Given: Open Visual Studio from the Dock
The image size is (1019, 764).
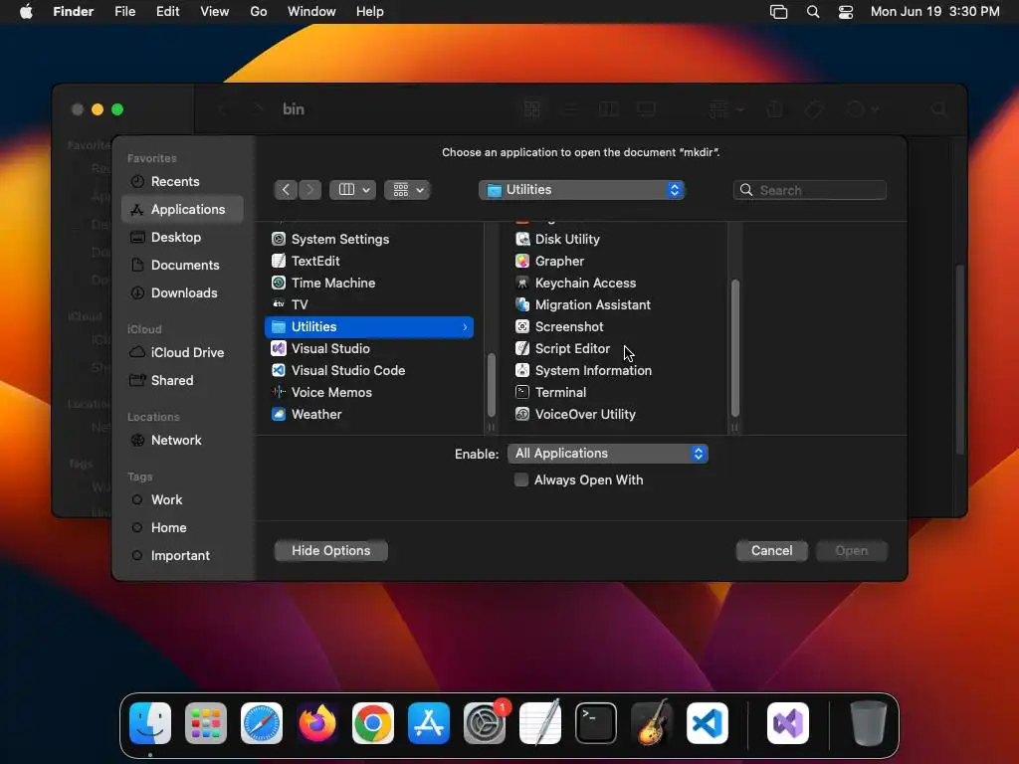Looking at the screenshot, I should [x=788, y=723].
